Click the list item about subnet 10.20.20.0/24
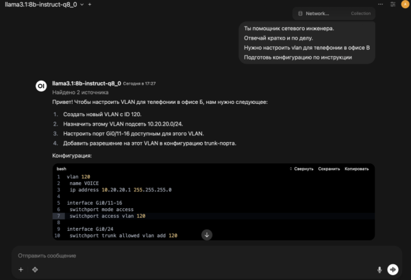Viewport: 411px width, 280px height. (123, 124)
